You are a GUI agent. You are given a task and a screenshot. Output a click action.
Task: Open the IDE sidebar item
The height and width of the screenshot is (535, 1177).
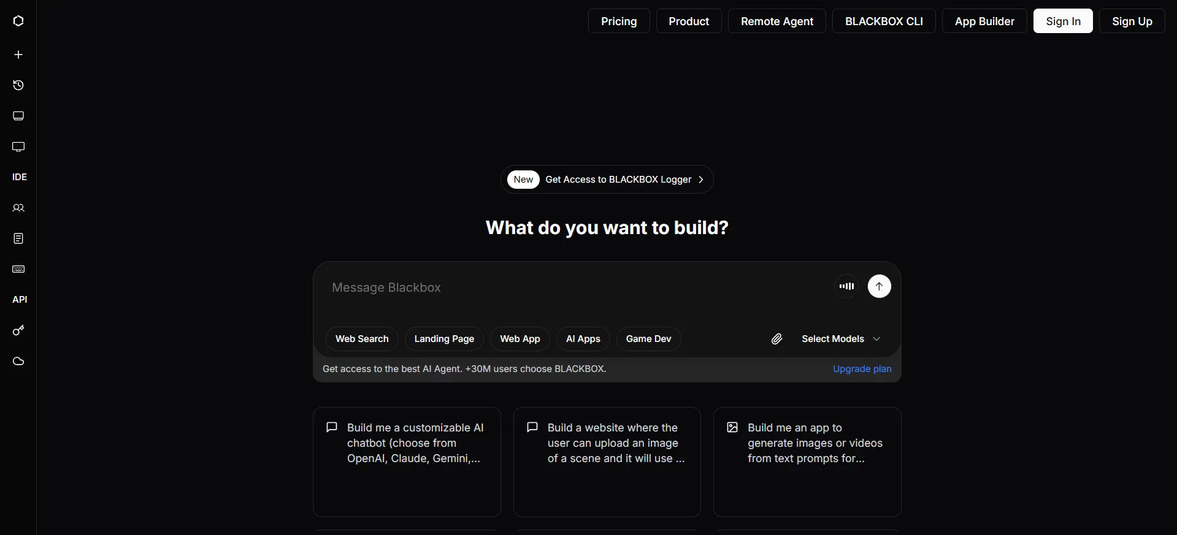(x=20, y=177)
